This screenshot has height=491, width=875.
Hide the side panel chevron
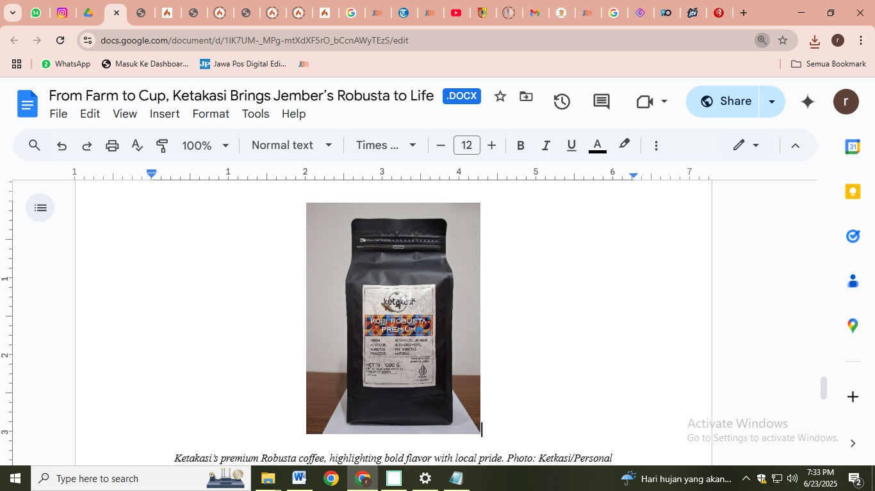853,443
